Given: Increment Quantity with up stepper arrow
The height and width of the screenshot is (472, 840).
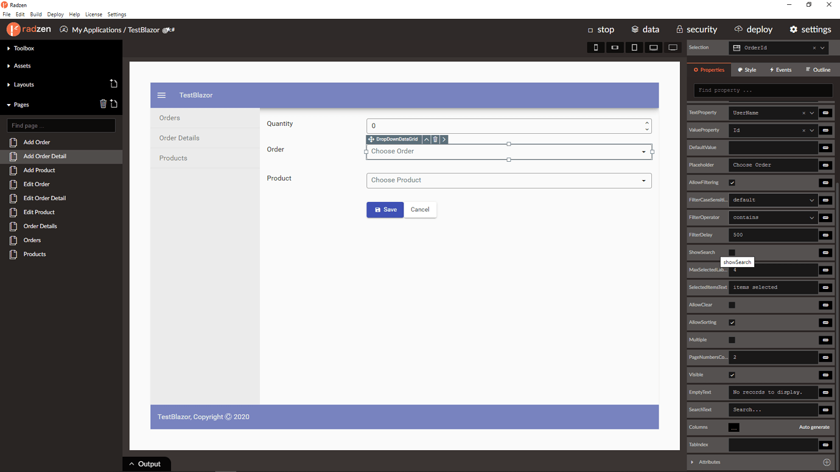Looking at the screenshot, I should tap(646, 123).
